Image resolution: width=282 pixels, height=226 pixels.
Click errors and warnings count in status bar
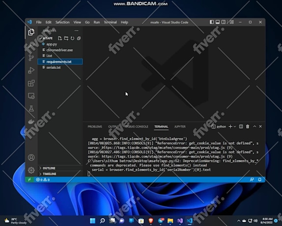click(x=43, y=180)
